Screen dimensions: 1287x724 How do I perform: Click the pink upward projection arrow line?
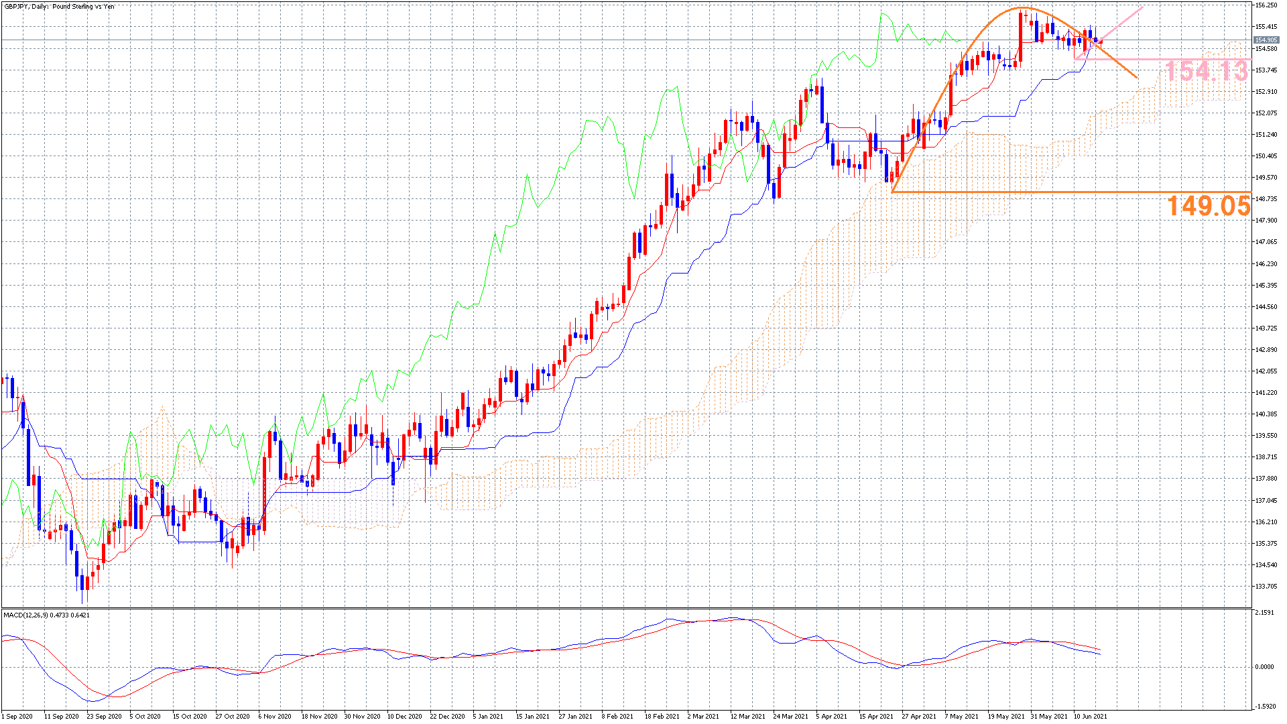point(1119,25)
